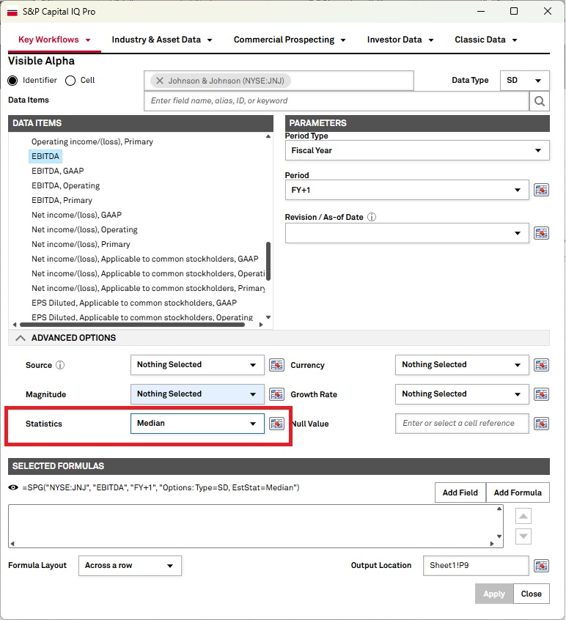Click the Apply button
566x620 pixels.
pyautogui.click(x=494, y=594)
